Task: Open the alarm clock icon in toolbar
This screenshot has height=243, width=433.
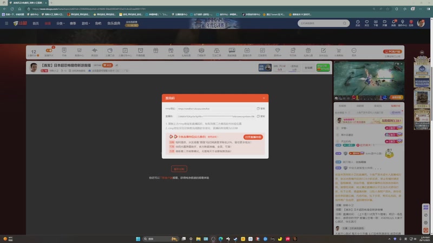Action: pyautogui.click(x=141, y=50)
